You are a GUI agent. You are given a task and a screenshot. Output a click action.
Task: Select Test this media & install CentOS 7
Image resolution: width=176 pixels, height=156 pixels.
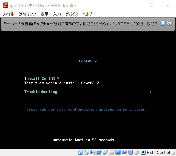61,83
